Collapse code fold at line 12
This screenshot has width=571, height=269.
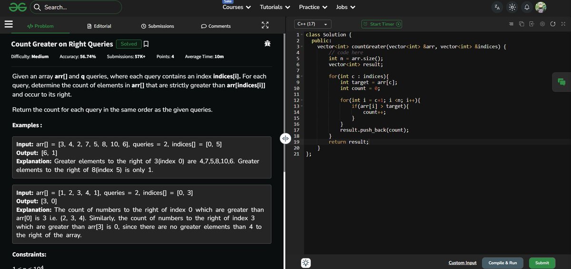302,100
